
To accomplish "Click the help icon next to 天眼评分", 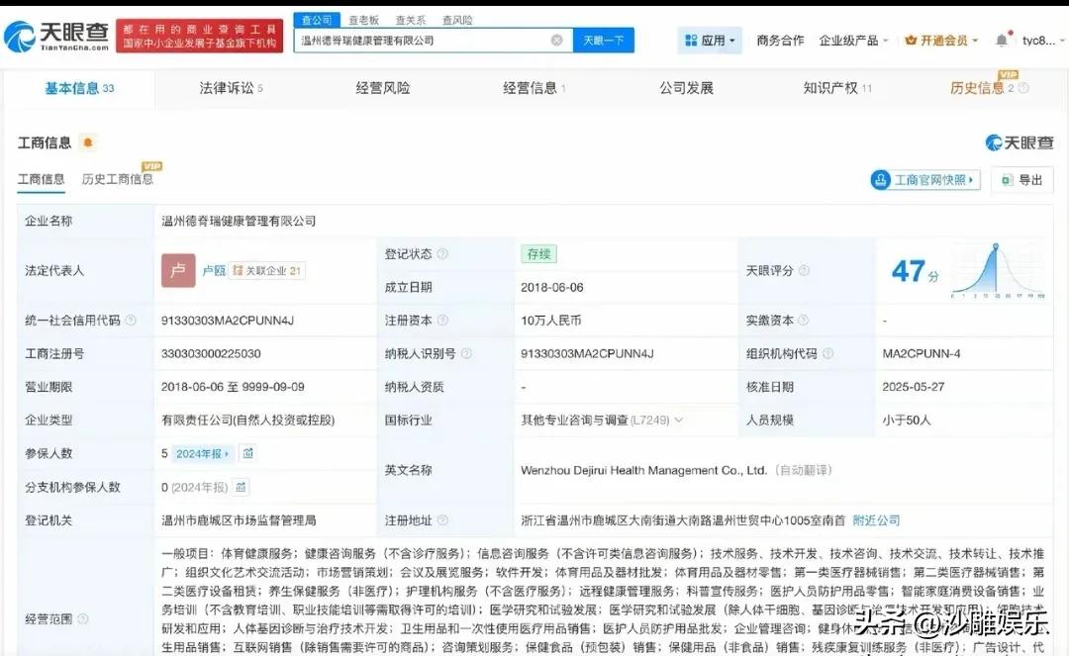I will (x=804, y=270).
